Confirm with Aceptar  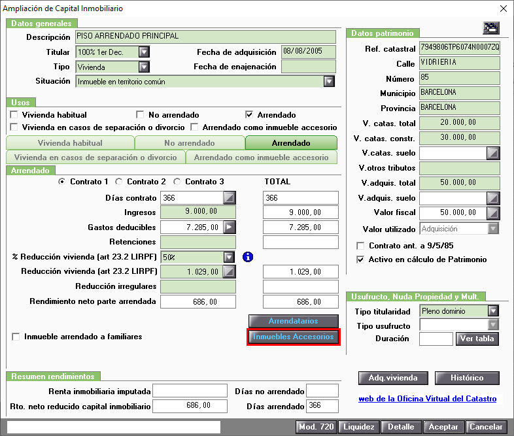tap(443, 427)
